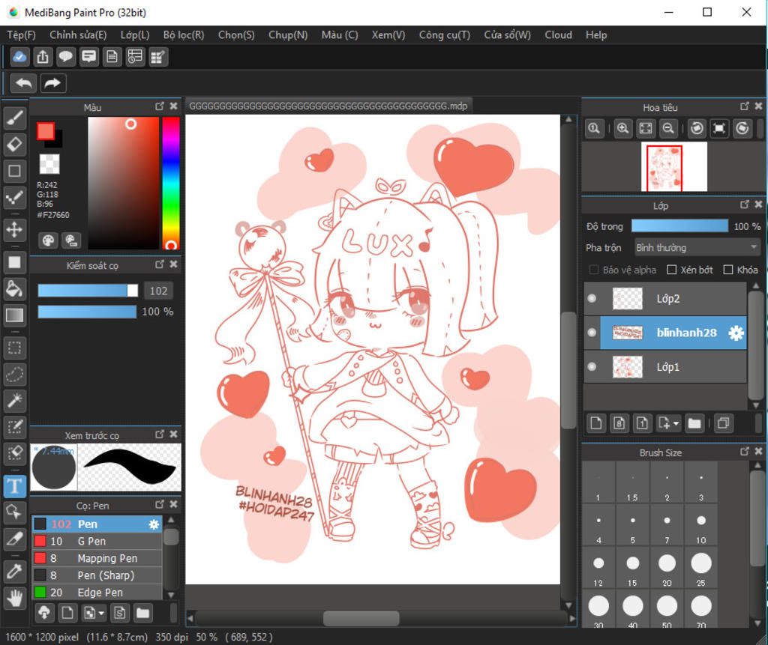Zoom out the Navigator view
The width and height of the screenshot is (768, 645).
click(x=668, y=128)
